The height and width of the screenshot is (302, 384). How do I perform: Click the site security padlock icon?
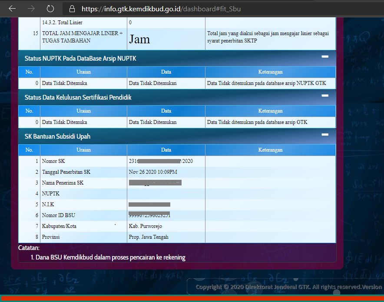pyautogui.click(x=72, y=8)
